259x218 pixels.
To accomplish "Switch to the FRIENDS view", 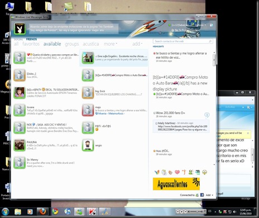I will (x=31, y=39).
